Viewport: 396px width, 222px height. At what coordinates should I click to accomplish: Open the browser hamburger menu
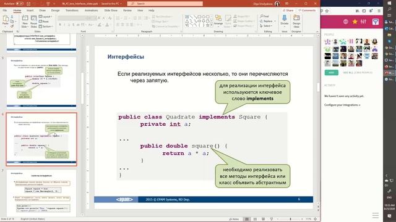[x=379, y=11]
